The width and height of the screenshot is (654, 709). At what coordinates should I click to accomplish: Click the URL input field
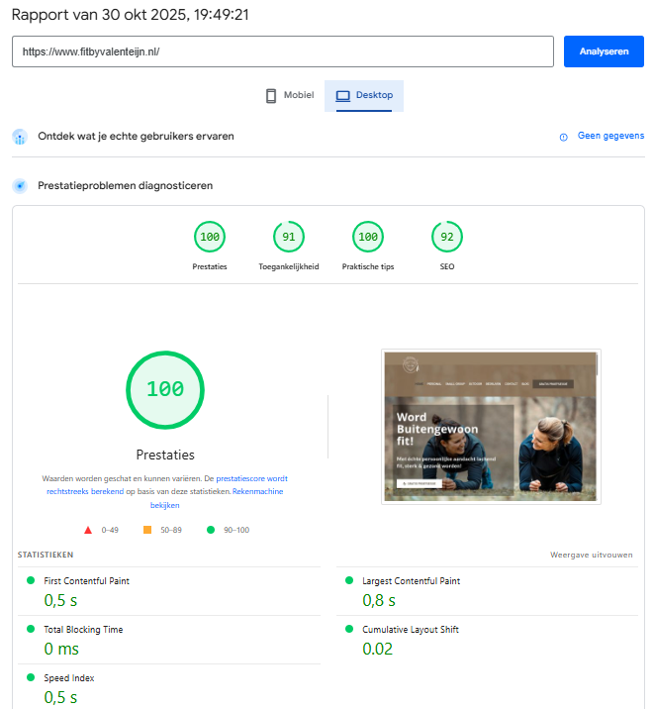tap(282, 51)
